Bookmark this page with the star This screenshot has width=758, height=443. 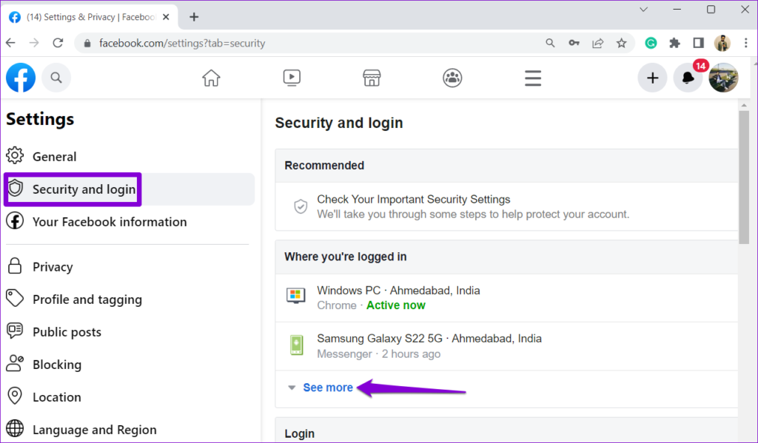tap(622, 43)
